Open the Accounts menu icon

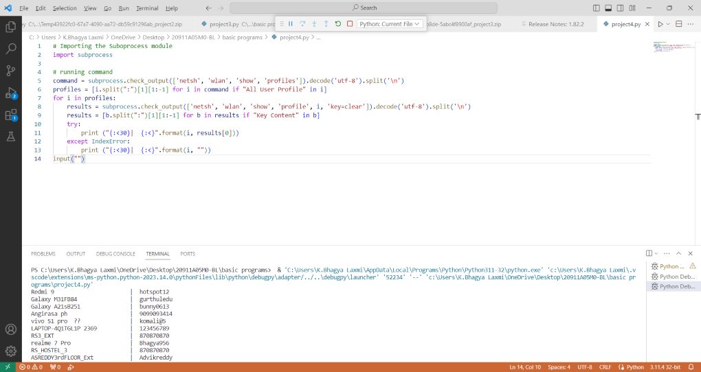[x=11, y=329]
